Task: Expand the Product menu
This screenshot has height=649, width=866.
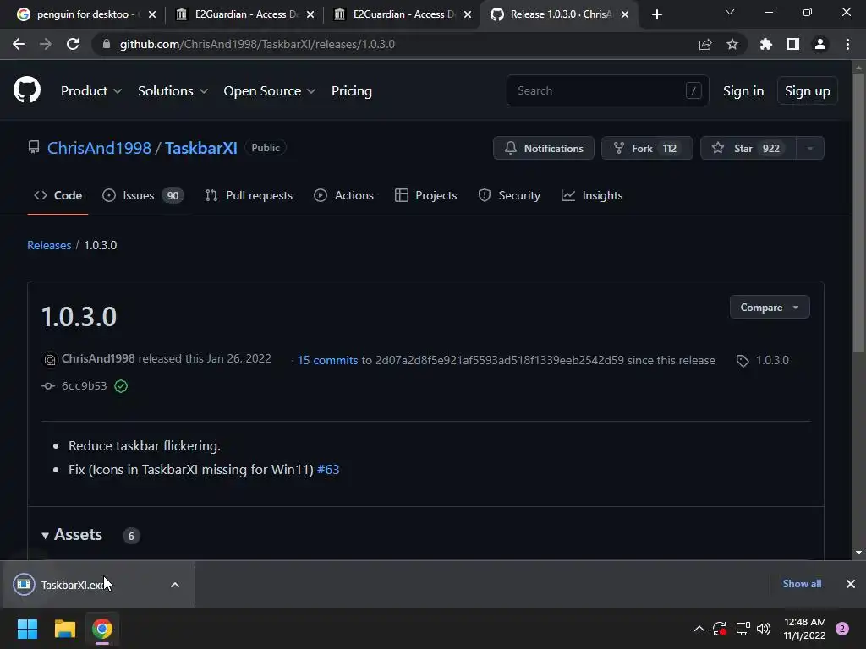Action: (91, 91)
